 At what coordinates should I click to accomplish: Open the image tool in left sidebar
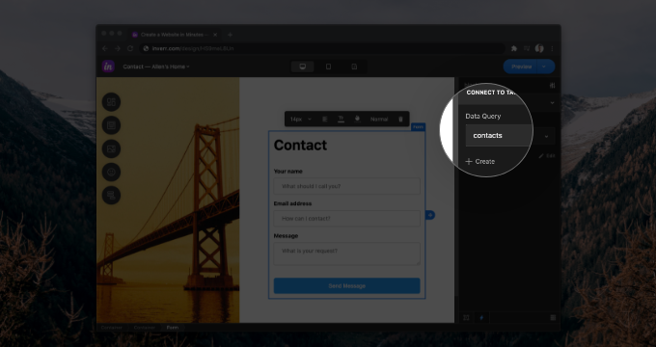point(111,148)
